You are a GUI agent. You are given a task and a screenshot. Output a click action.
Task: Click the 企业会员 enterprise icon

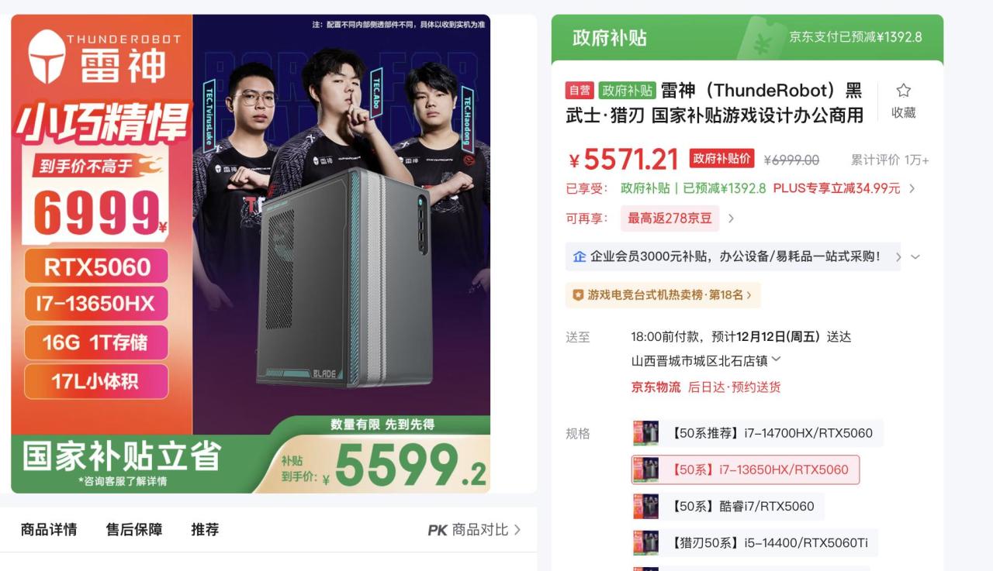(x=580, y=256)
